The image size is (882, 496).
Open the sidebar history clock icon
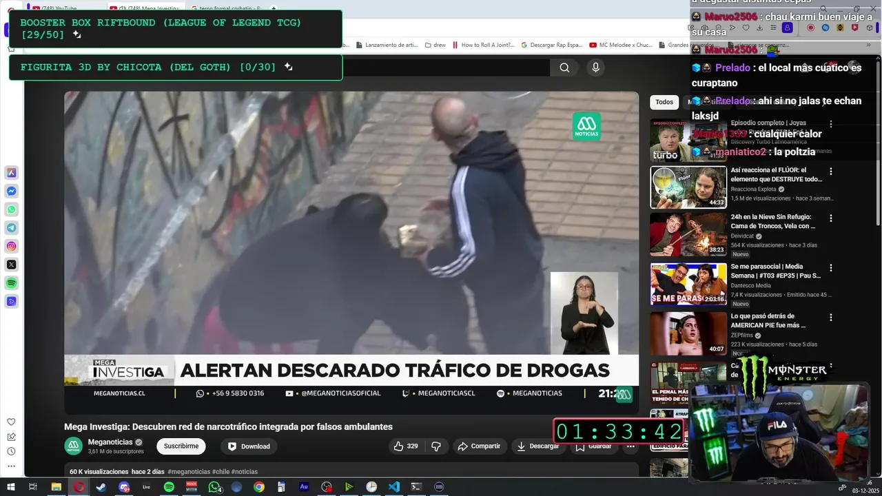point(11,451)
